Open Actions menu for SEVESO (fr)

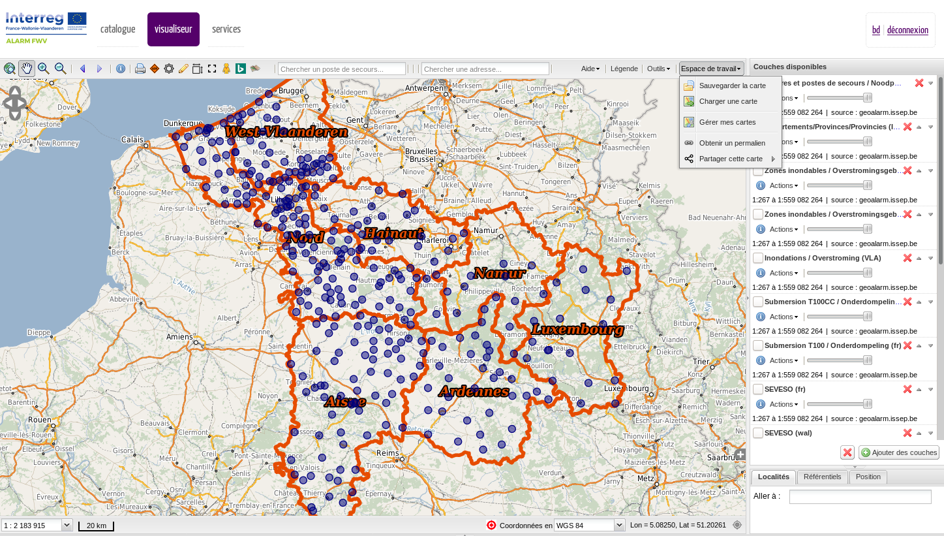coord(784,404)
